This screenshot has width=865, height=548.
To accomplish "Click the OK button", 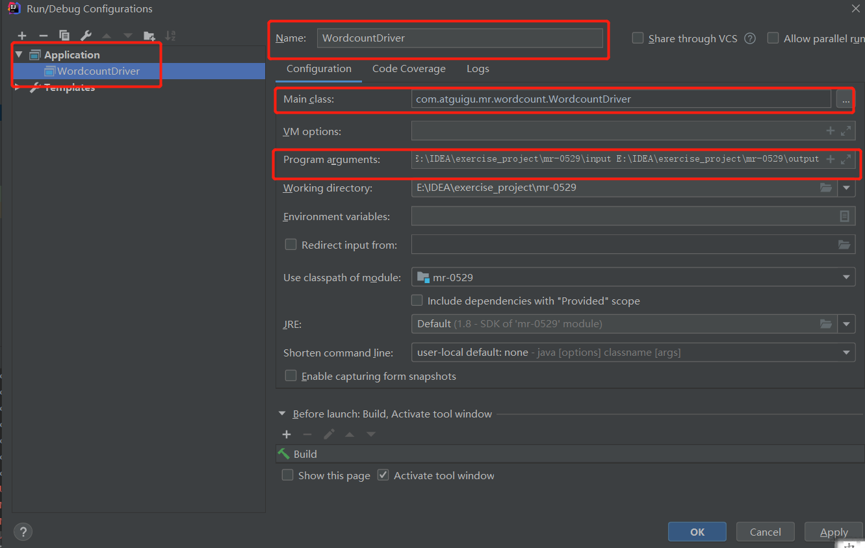I will (697, 531).
